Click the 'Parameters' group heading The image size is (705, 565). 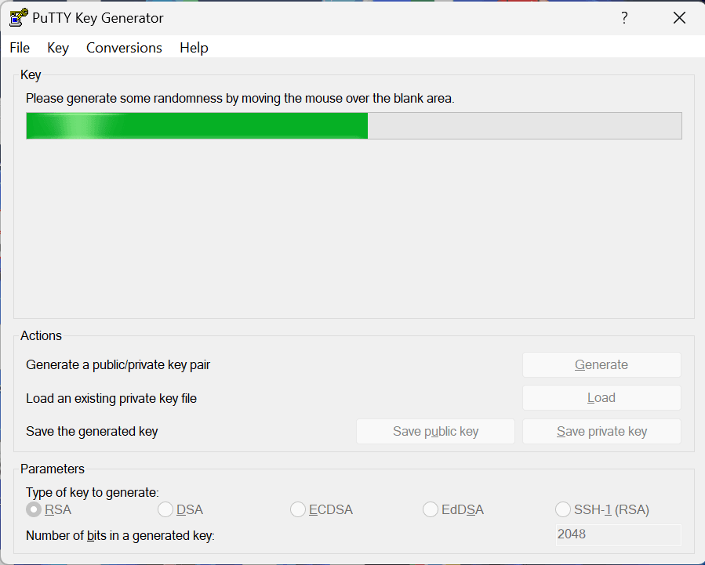coord(53,469)
